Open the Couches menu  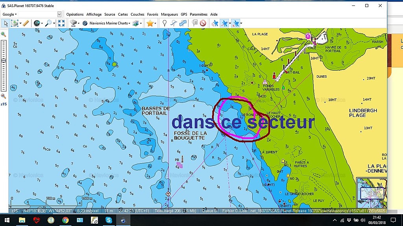click(137, 15)
